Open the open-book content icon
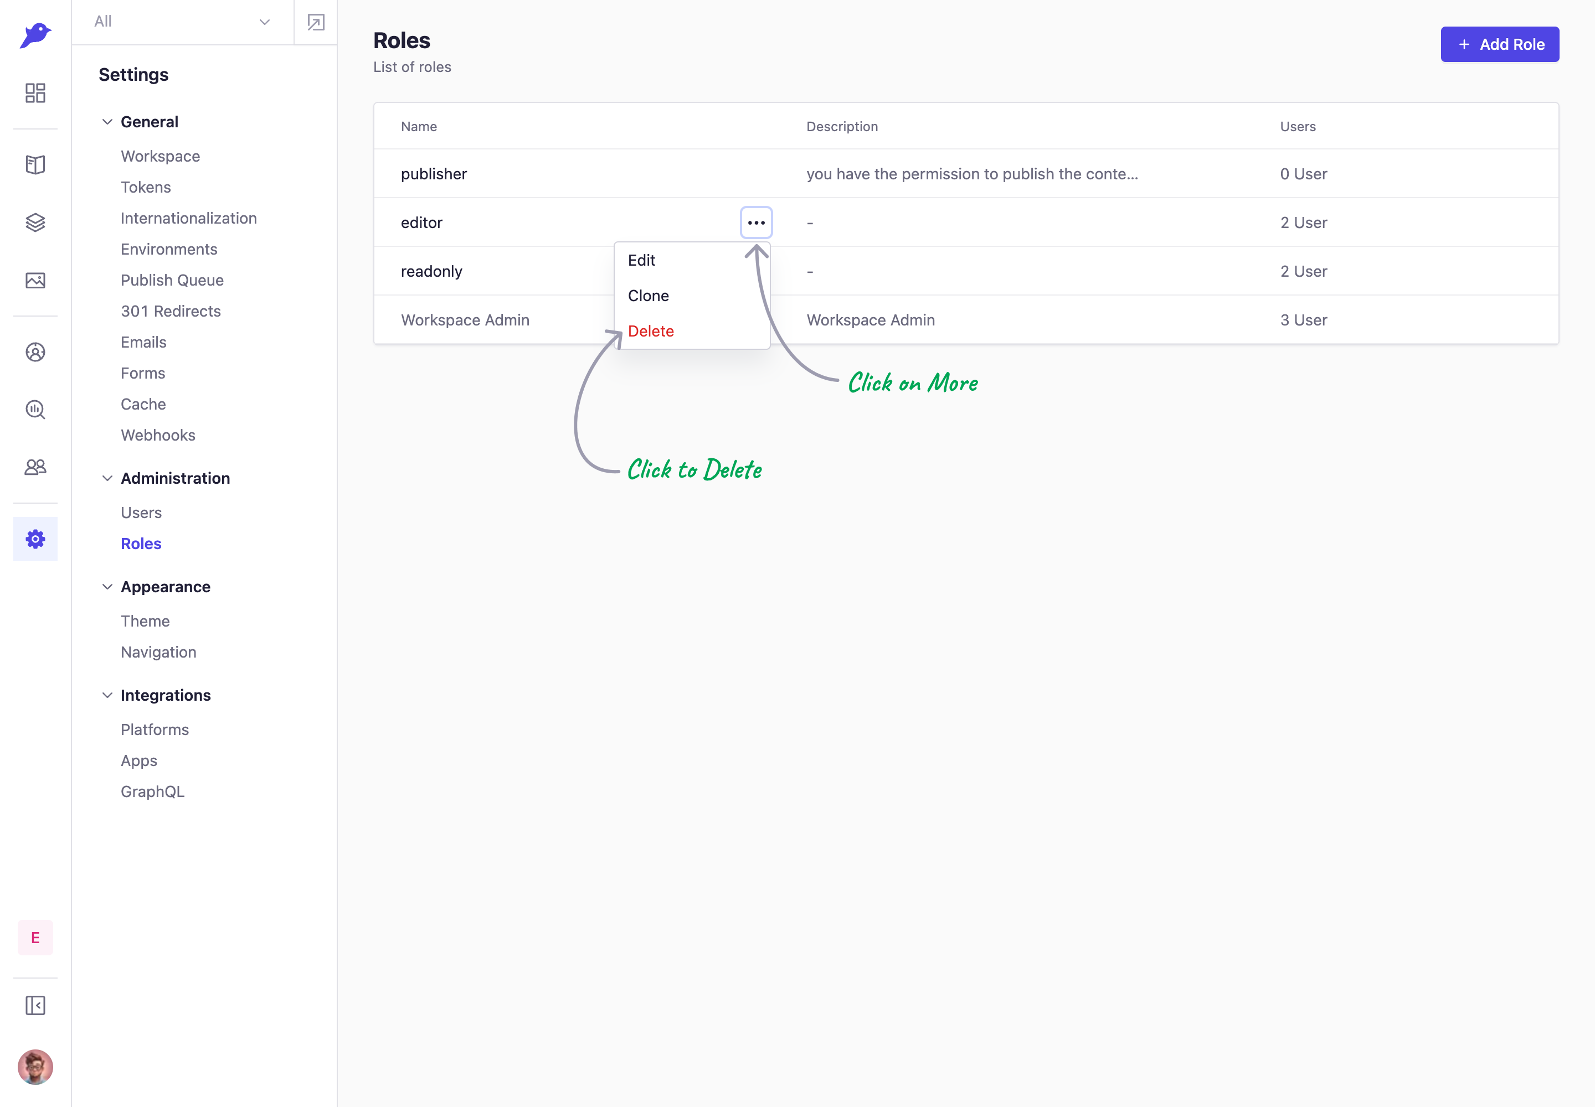1595x1107 pixels. [x=35, y=164]
